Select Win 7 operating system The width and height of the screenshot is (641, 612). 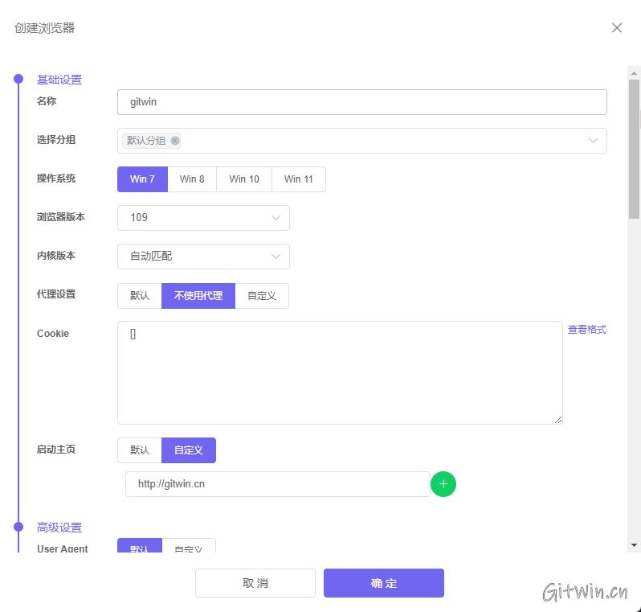142,179
